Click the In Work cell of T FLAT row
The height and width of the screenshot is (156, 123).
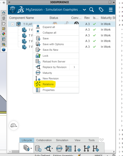pyautogui.click(x=106, y=24)
